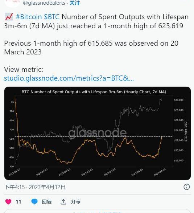Like the tweet with heart icon
Viewport: 194px width, 213px height.
tap(8, 202)
